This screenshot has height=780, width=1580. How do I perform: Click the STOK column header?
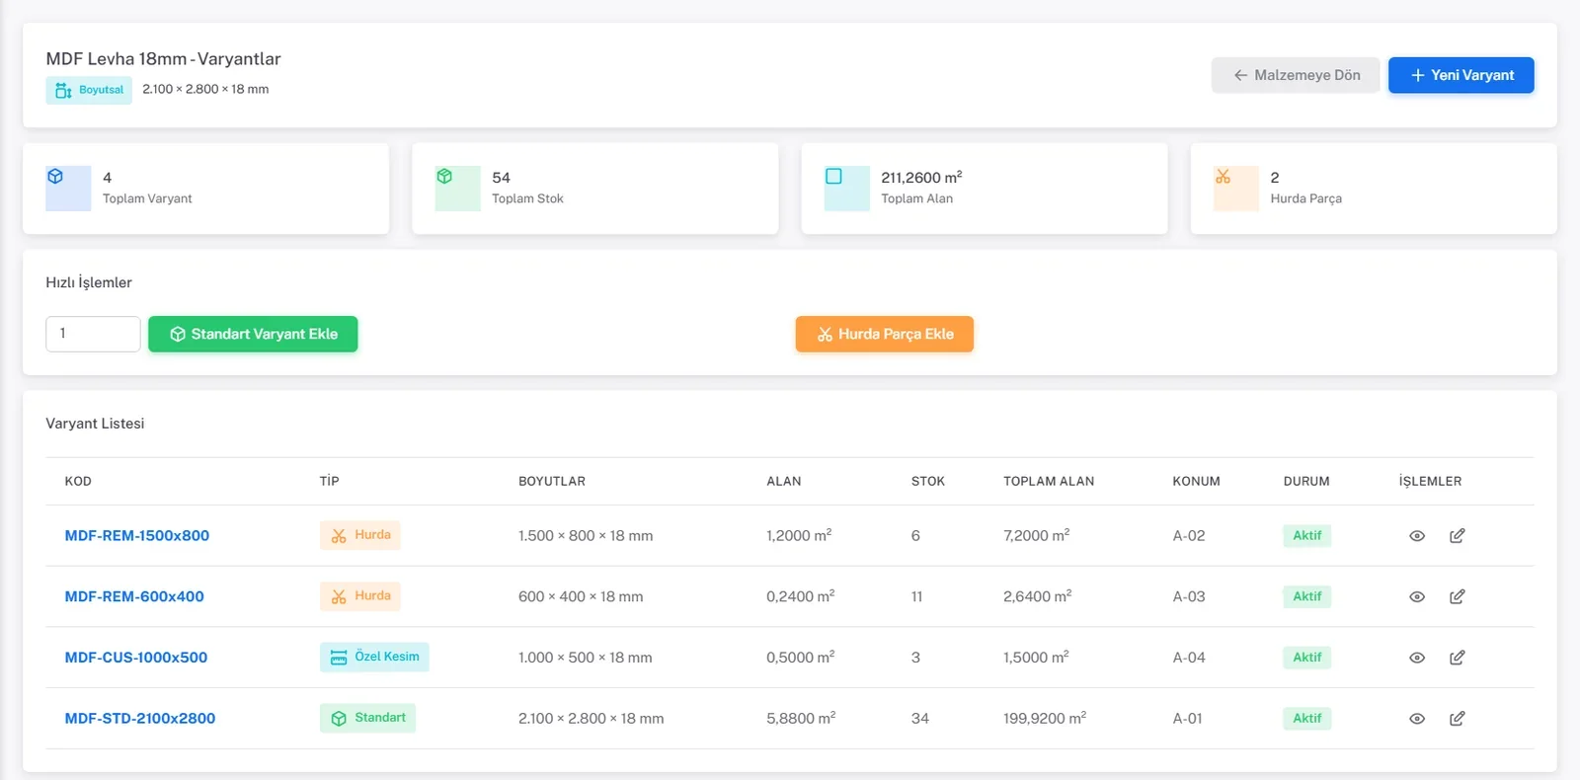point(928,482)
